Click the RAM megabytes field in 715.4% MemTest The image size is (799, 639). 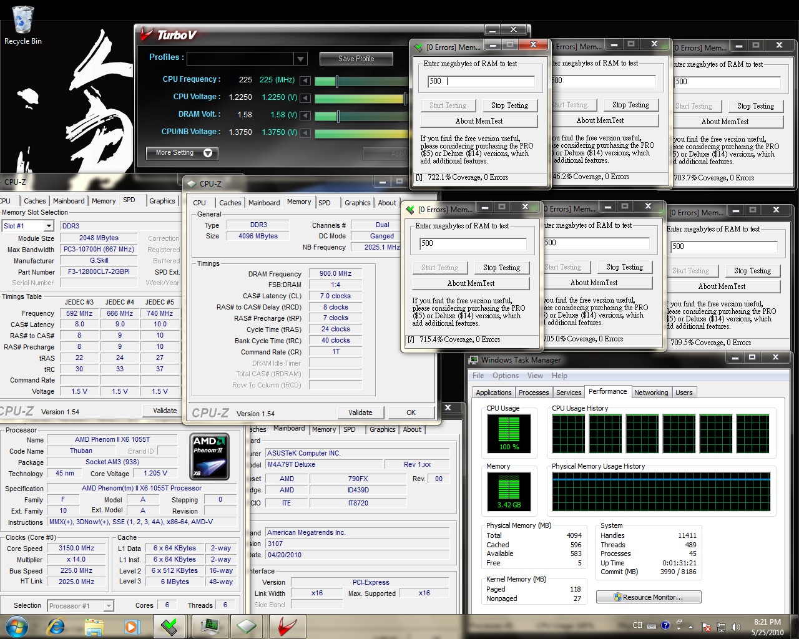point(473,243)
